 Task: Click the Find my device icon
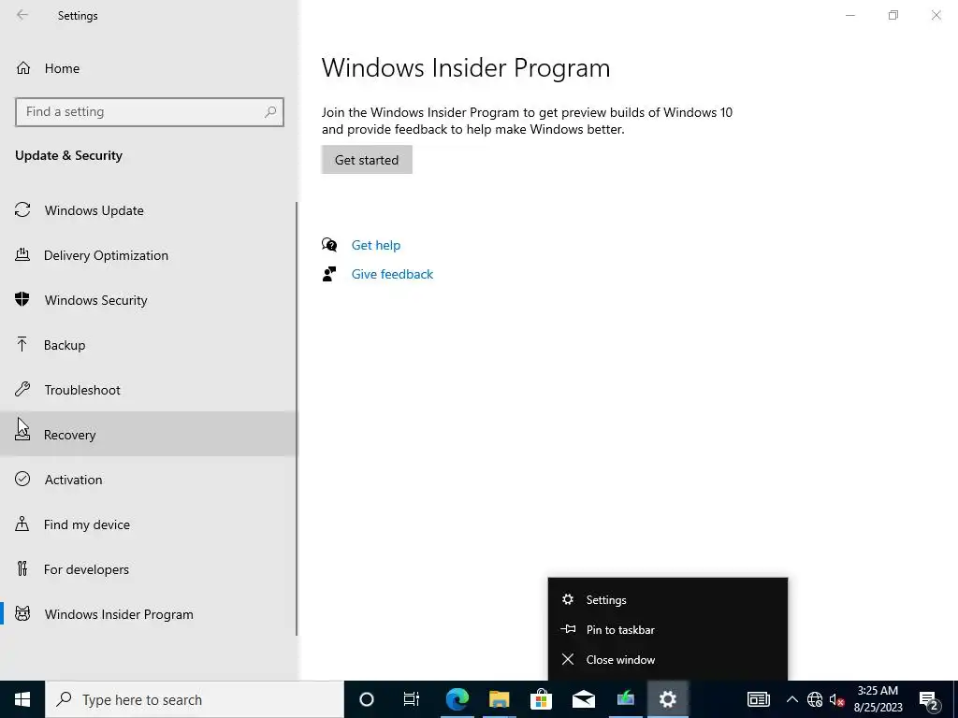(x=22, y=524)
